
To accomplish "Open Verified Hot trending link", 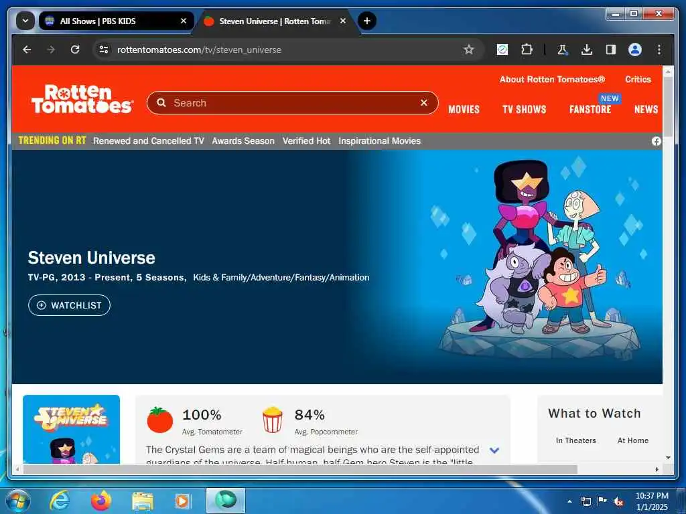I will (x=306, y=141).
